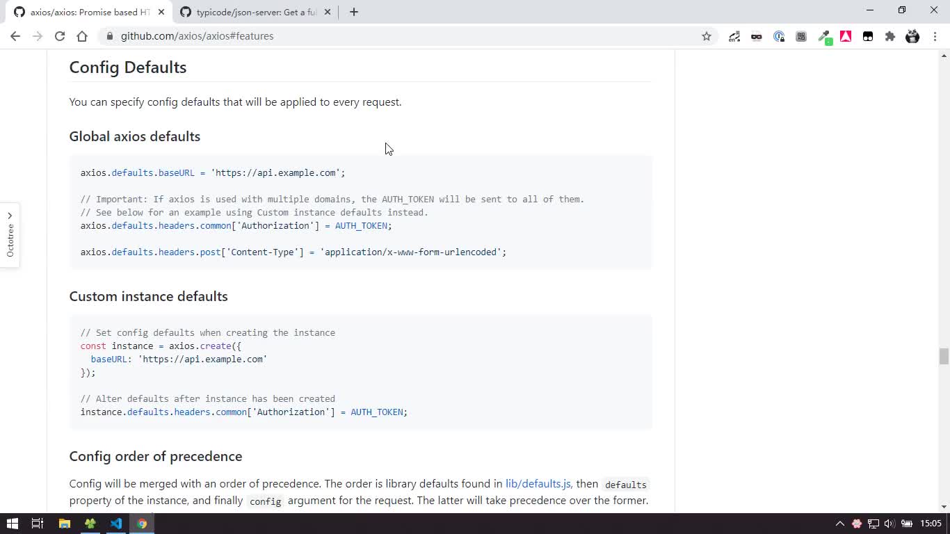Open the network status tray icon
Screen dimensions: 950x534
873,524
